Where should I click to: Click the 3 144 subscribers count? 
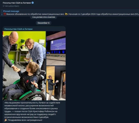tap(11, 6)
